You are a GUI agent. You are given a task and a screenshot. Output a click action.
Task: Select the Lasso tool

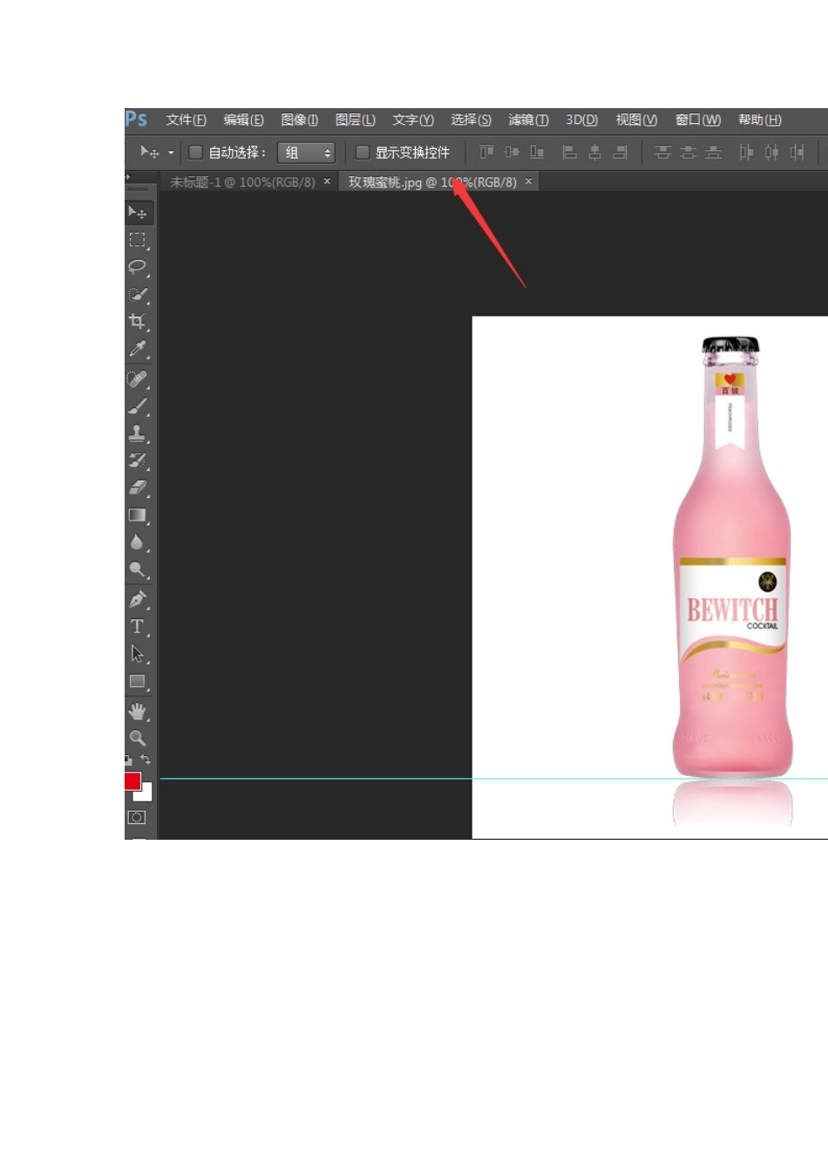click(138, 267)
